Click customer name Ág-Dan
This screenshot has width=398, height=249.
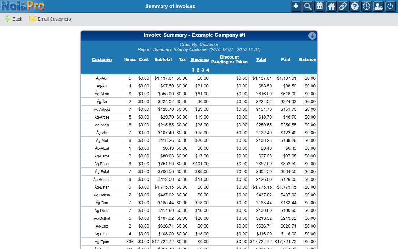tap(102, 203)
